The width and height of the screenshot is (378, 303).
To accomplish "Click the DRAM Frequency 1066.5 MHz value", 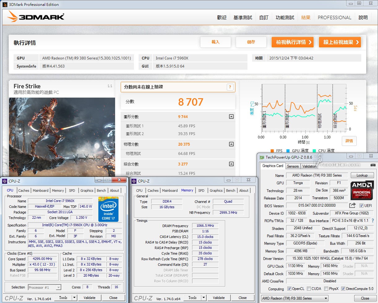I will point(205,226).
